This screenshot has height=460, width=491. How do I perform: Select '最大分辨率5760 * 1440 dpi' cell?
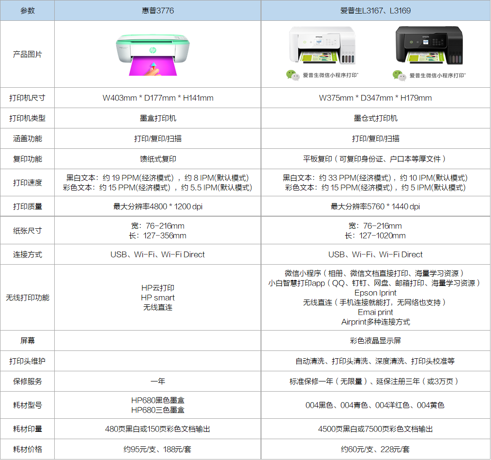coord(375,206)
